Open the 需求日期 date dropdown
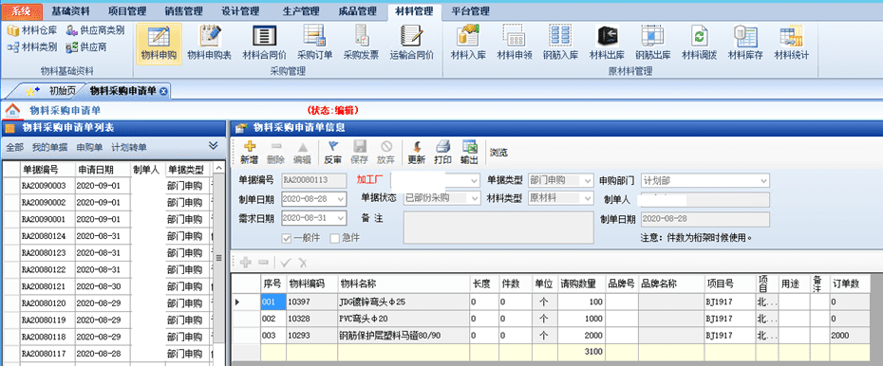Viewport: 883px width, 366px height. [341, 218]
